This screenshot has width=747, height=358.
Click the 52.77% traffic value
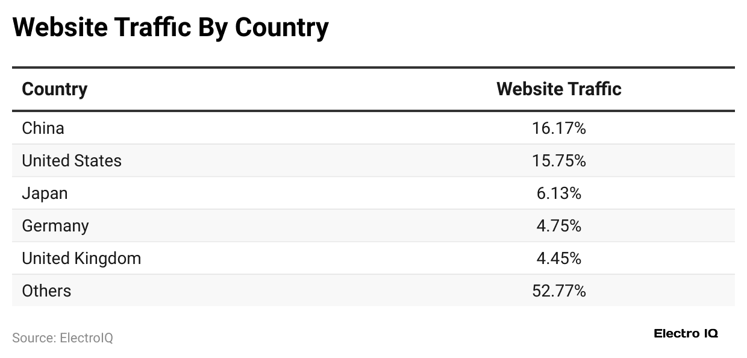(558, 290)
